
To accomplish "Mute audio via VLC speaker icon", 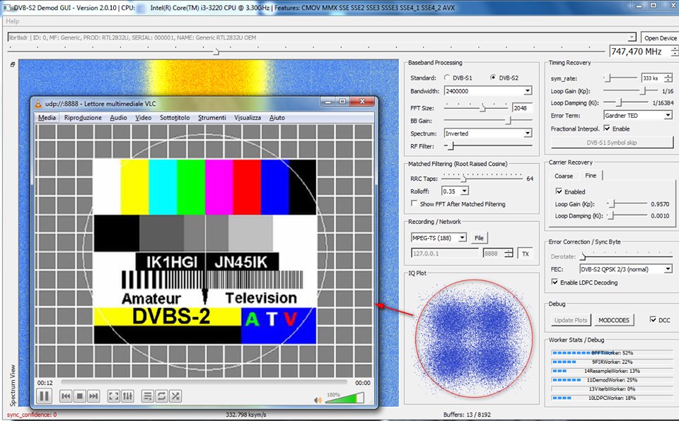I will (x=318, y=401).
